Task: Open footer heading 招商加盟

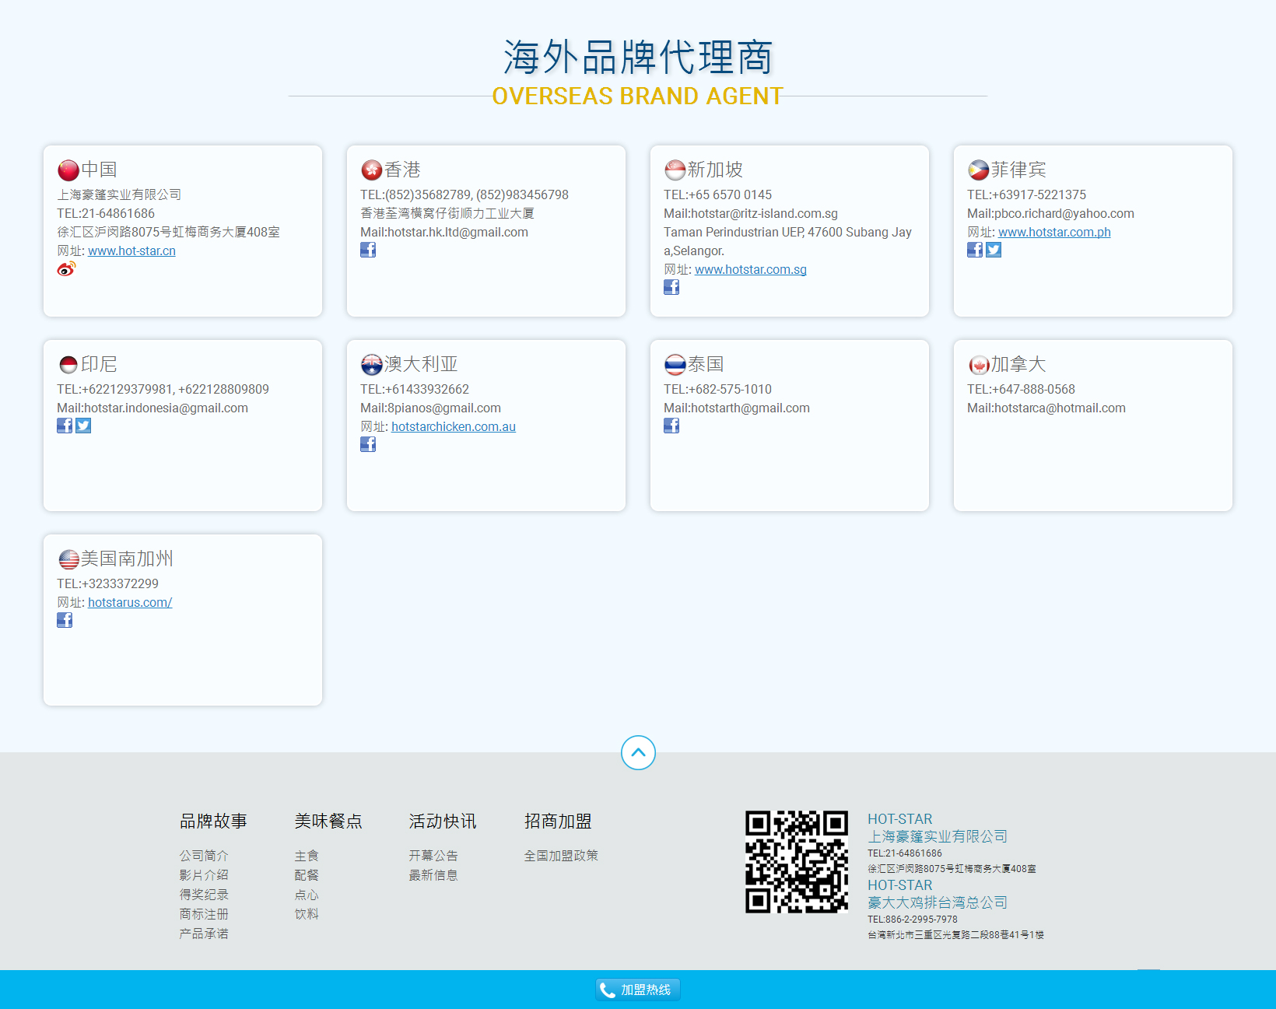Action: tap(558, 821)
